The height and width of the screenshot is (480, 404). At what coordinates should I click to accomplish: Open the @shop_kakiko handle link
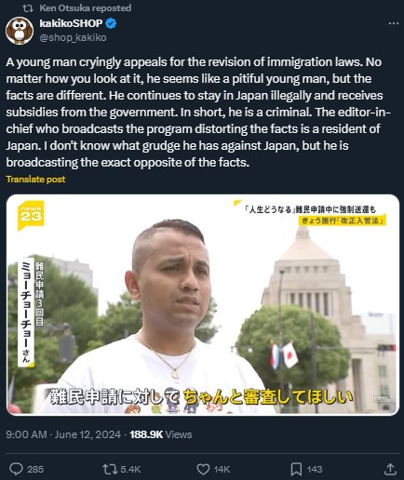73,37
